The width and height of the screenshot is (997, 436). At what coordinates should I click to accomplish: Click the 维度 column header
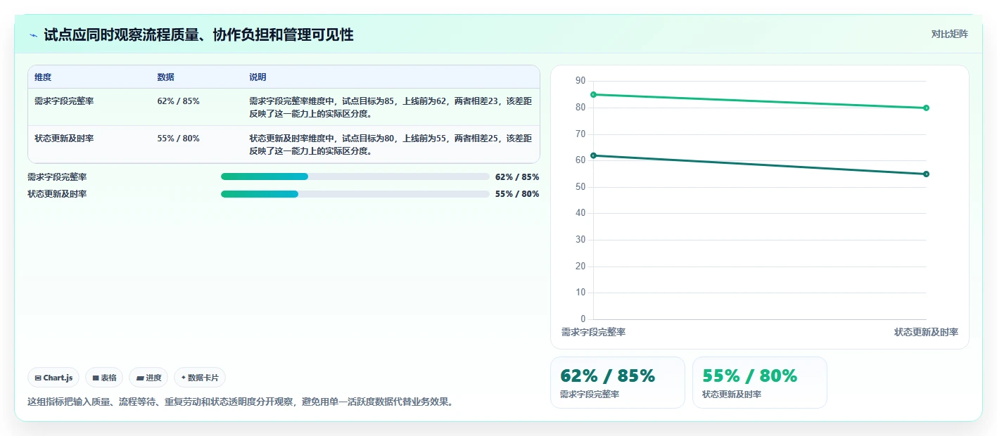[x=43, y=77]
